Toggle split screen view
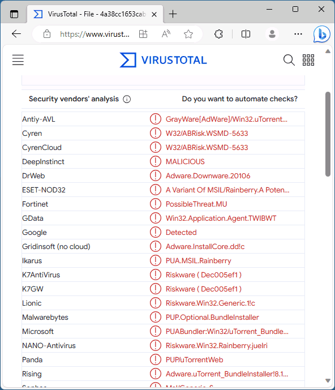The width and height of the screenshot is (335, 390). 246,34
